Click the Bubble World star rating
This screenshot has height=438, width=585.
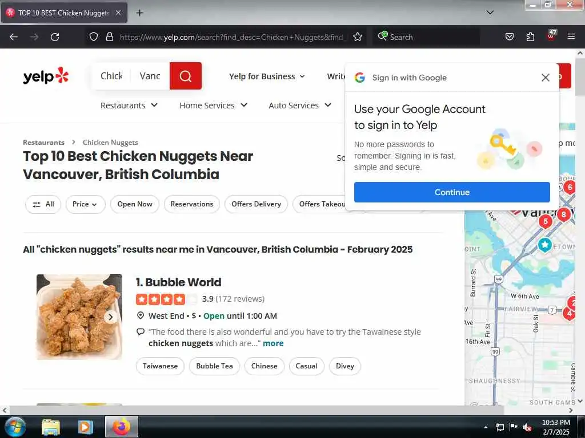(x=167, y=299)
